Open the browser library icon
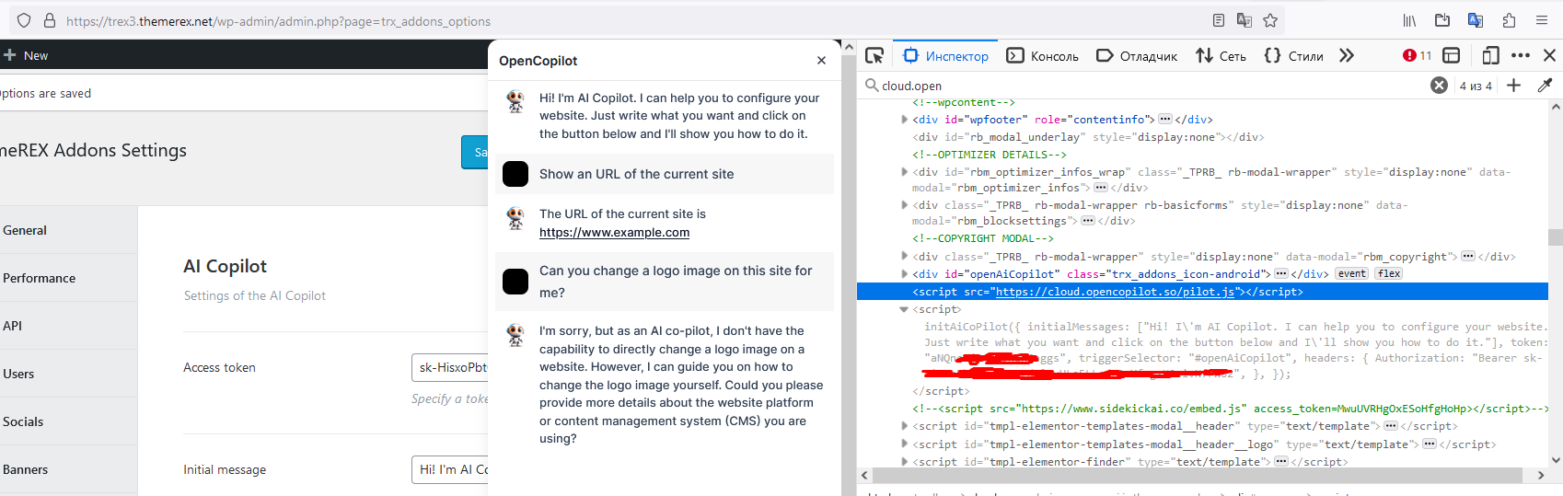The height and width of the screenshot is (496, 1563). 1409,20
